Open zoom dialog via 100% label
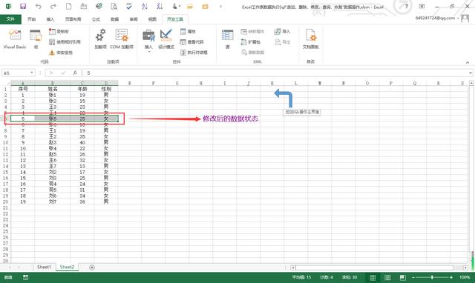Viewport: 475px width, 283px height. click(x=465, y=277)
